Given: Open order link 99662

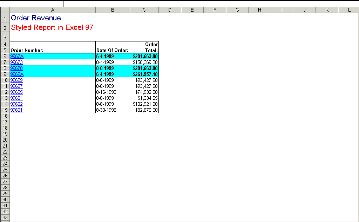Looking at the screenshot, I should click(16, 104).
